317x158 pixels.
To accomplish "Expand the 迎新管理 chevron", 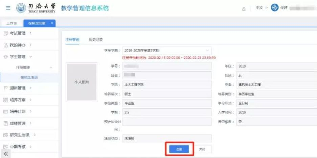I will point(30,88).
